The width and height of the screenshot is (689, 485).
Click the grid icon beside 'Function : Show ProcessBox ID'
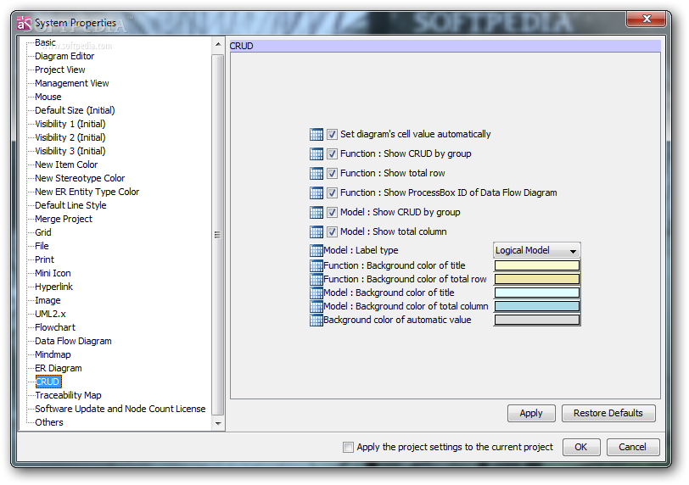(316, 192)
